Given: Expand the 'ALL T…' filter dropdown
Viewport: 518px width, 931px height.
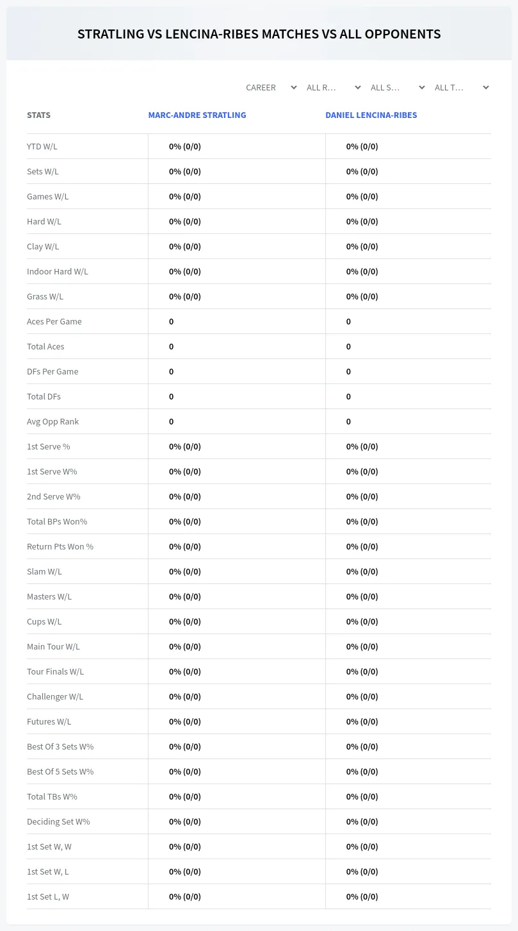Looking at the screenshot, I should click(x=461, y=87).
